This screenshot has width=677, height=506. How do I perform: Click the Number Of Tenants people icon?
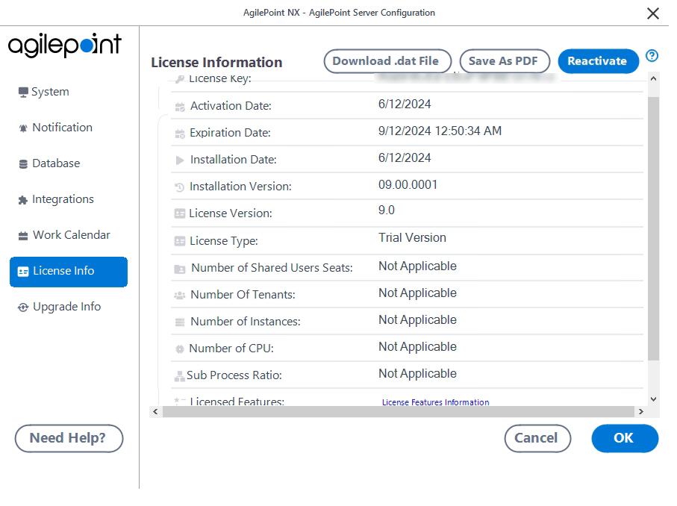click(x=180, y=296)
